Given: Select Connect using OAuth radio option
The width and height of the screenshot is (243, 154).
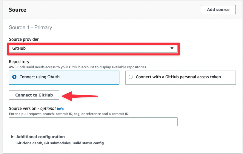Looking at the screenshot, I should pos(64,77).
